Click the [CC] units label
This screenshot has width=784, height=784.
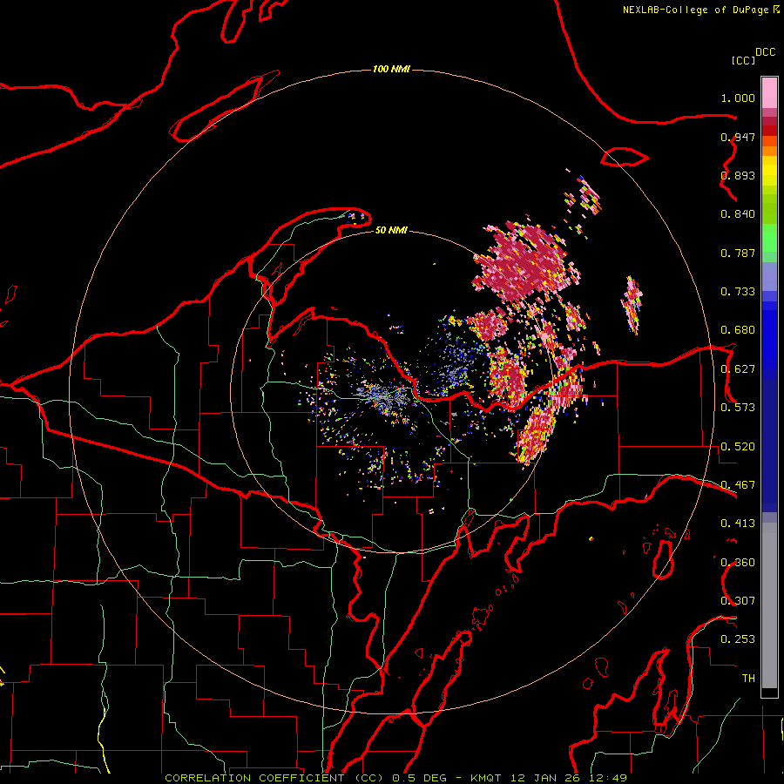click(743, 60)
